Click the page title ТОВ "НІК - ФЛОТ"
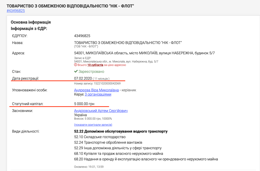260x171 pixels. pyautogui.click(x=70, y=6)
